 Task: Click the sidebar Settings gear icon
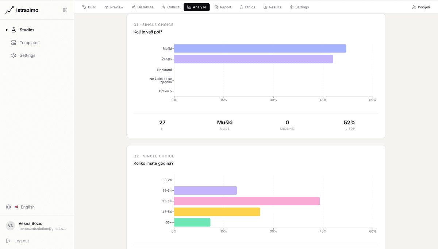coord(14,55)
